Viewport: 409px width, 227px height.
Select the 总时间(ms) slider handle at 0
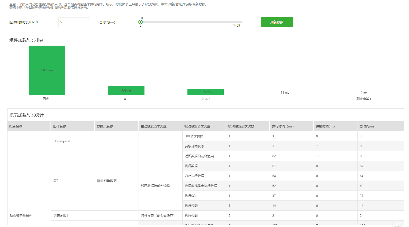click(140, 22)
